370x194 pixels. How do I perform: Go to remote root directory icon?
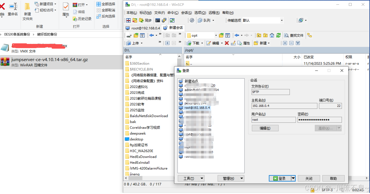265,35
